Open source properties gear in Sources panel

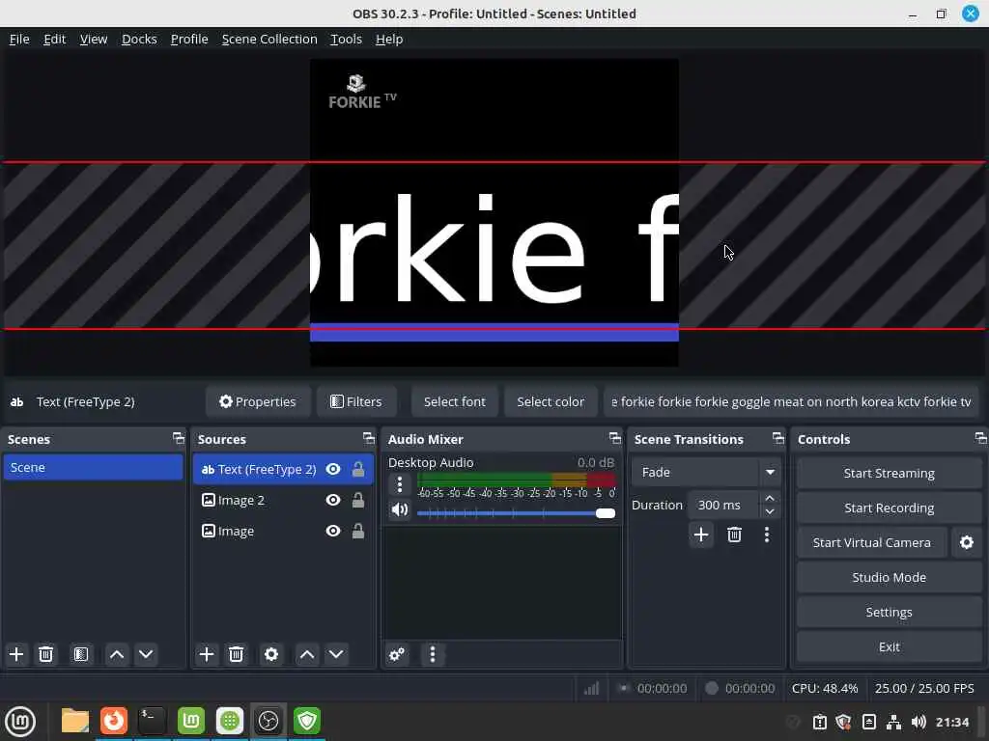[271, 654]
